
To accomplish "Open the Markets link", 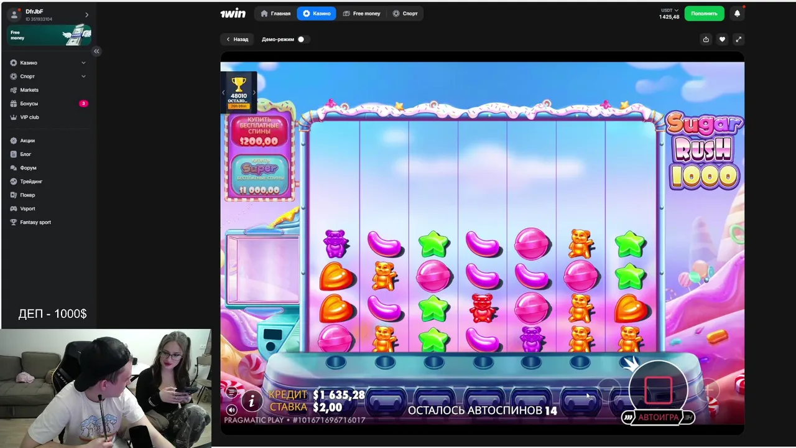I will pos(29,90).
